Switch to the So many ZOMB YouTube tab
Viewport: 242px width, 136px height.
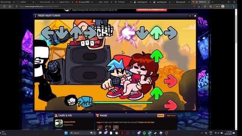pos(84,2)
